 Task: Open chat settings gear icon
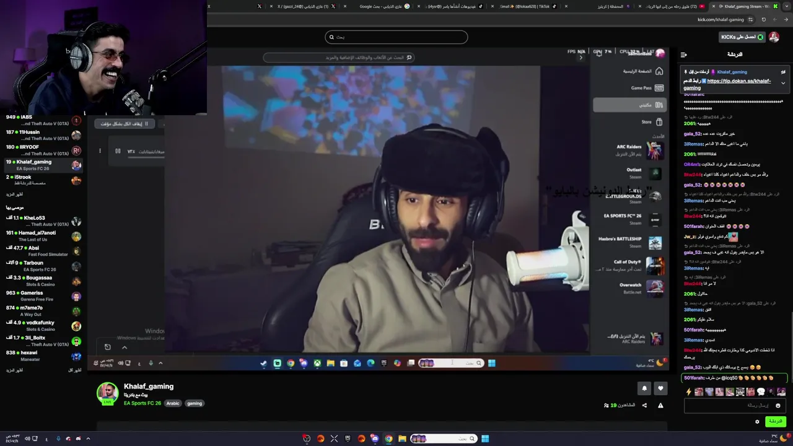pos(757,422)
